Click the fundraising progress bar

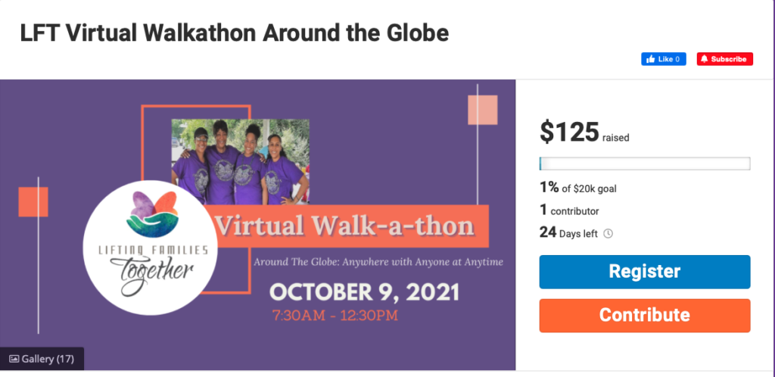(x=644, y=164)
